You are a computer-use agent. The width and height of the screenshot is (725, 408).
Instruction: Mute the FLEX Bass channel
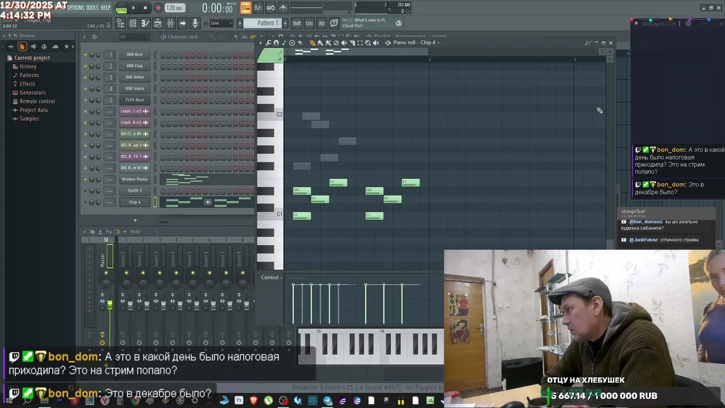86,100
